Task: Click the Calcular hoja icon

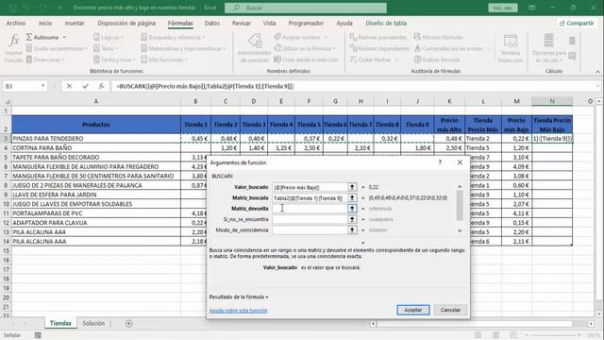Action: pyautogui.click(x=572, y=57)
